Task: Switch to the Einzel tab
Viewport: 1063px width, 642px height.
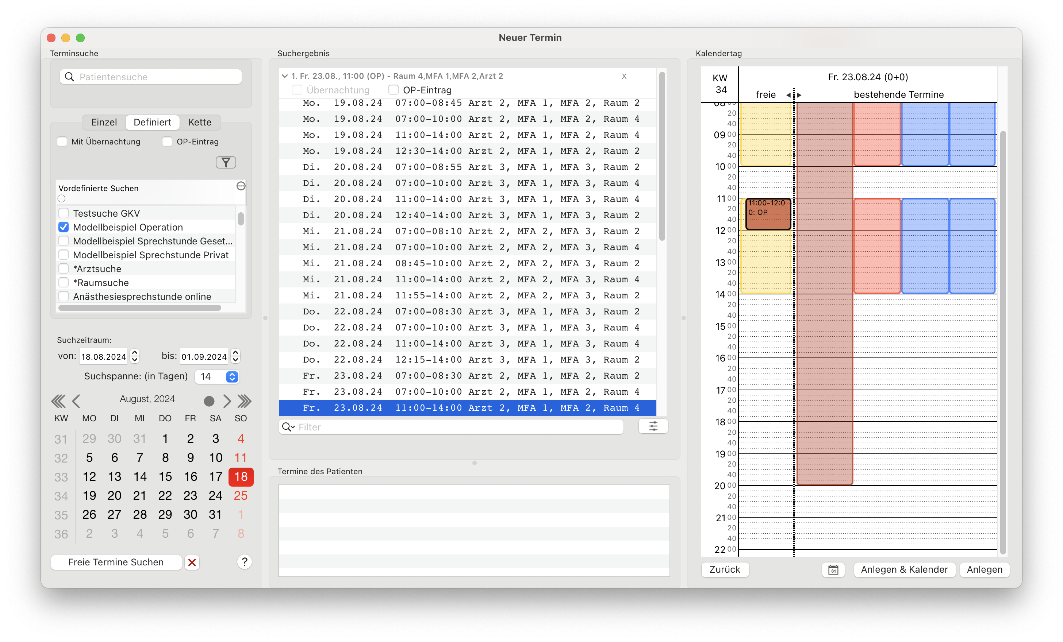Action: 104,122
